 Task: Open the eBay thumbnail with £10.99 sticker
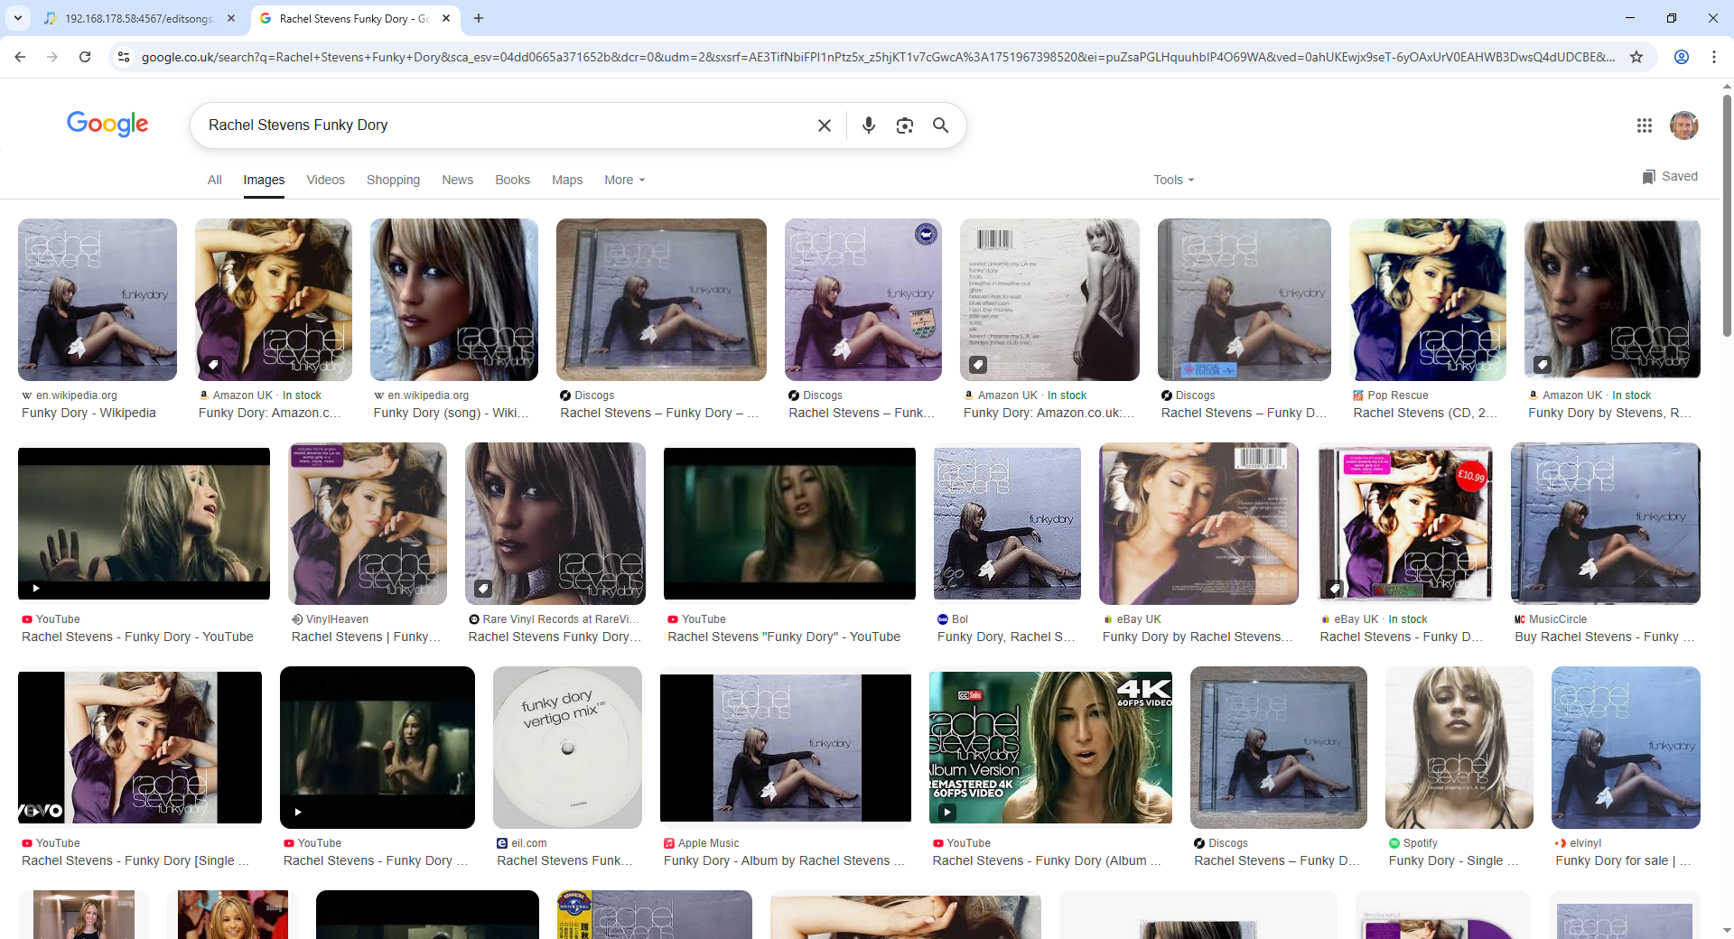pyautogui.click(x=1404, y=524)
